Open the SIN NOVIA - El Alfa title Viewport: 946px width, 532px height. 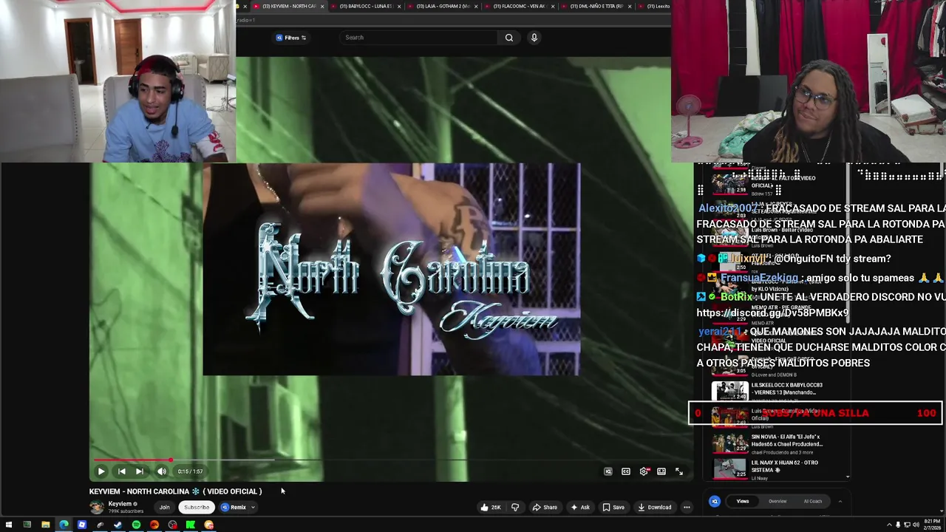point(788,440)
